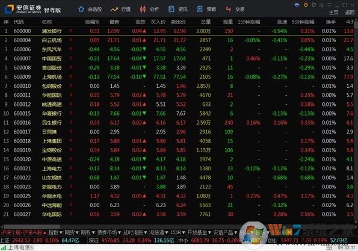
Task: Sort by the 总量 column header
Action: pos(206,22)
